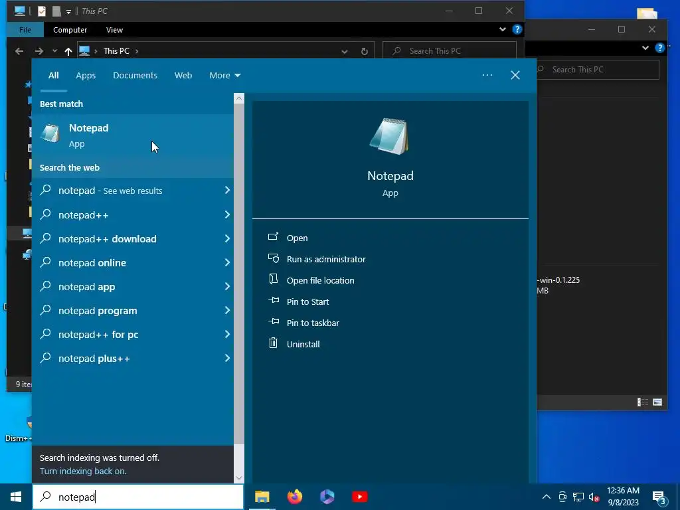Switch to the Apps search tab
680x510 pixels.
coord(86,76)
